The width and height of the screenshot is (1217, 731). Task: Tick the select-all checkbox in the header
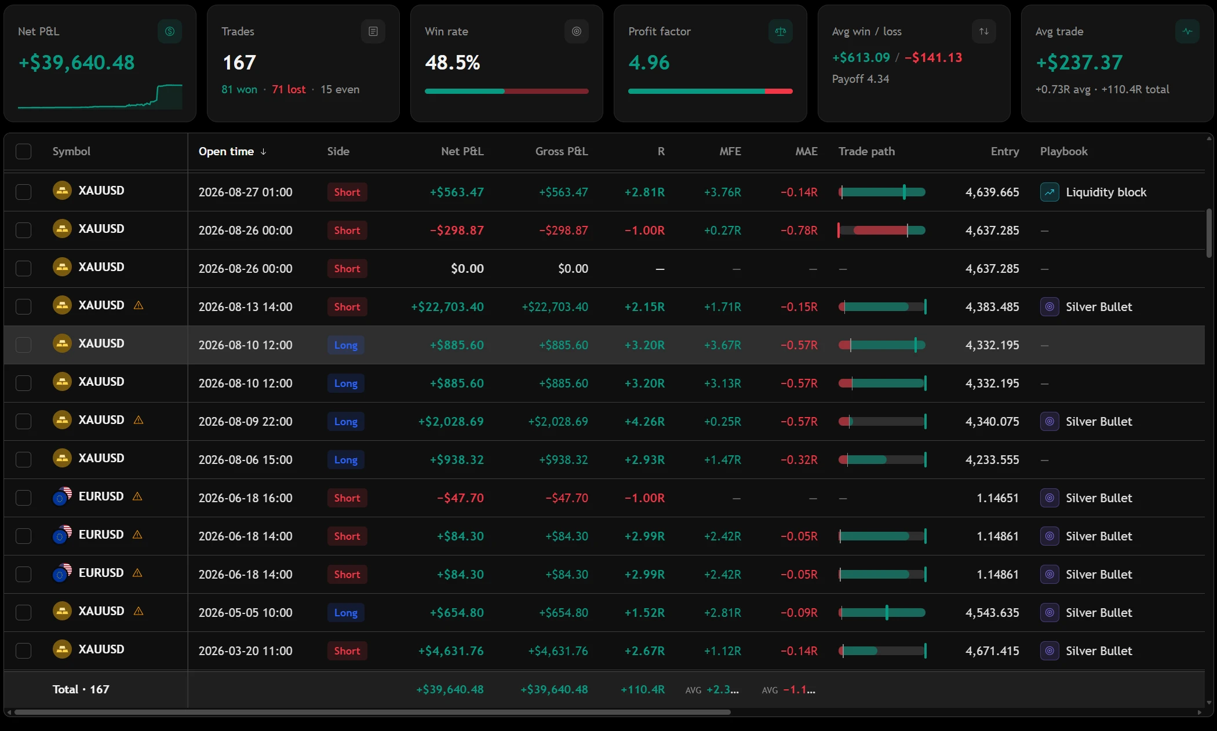click(23, 152)
